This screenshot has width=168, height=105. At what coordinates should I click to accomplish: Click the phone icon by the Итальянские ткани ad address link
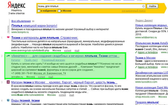(136, 52)
